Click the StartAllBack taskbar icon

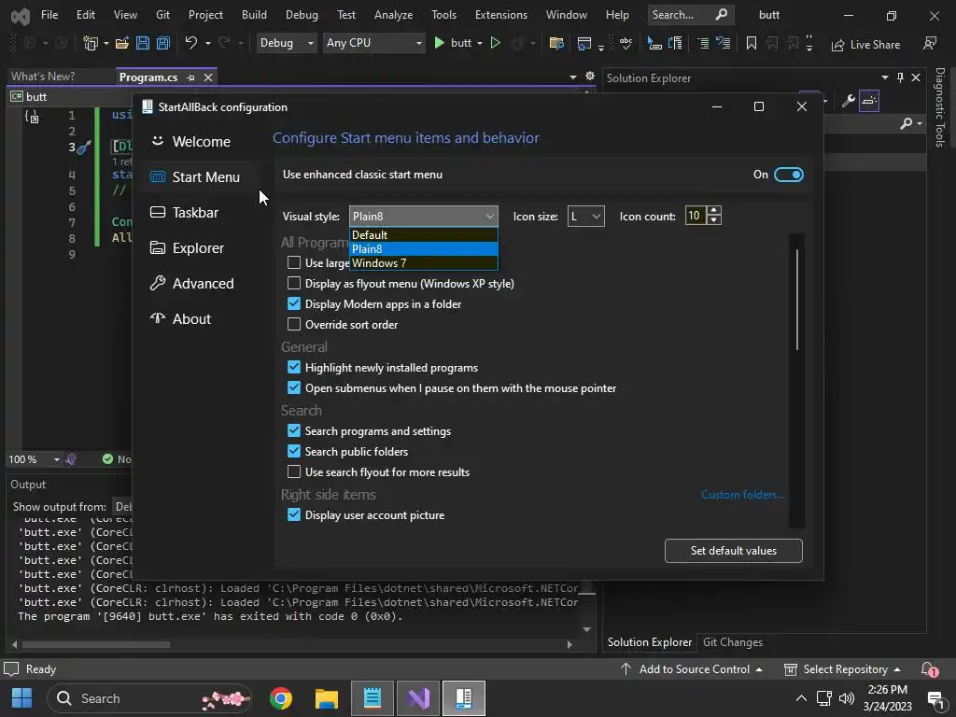[464, 698]
